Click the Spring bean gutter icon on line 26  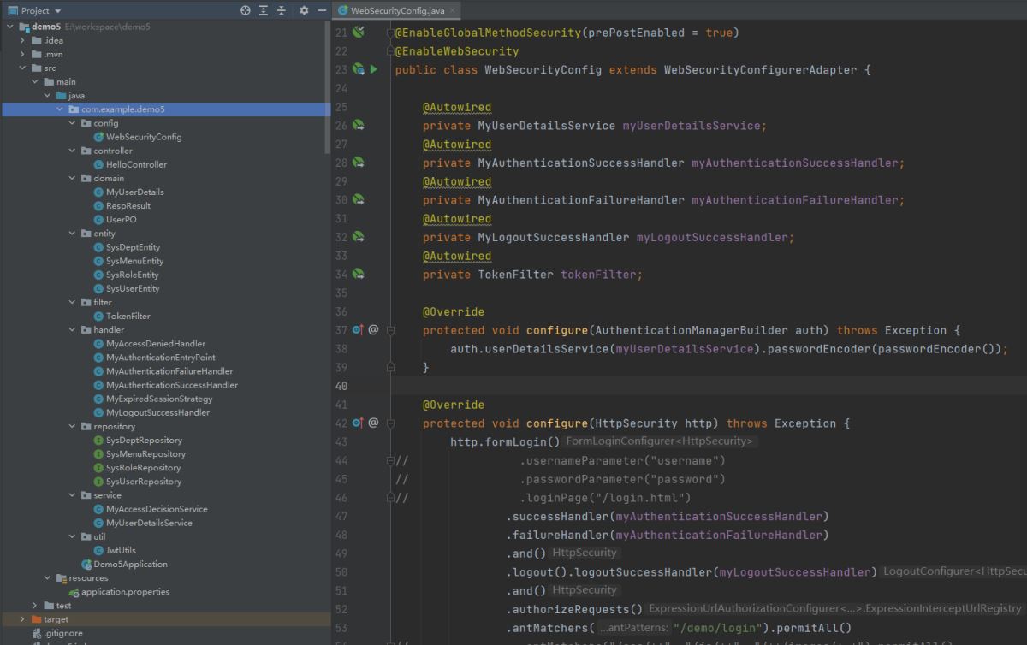[x=359, y=126]
